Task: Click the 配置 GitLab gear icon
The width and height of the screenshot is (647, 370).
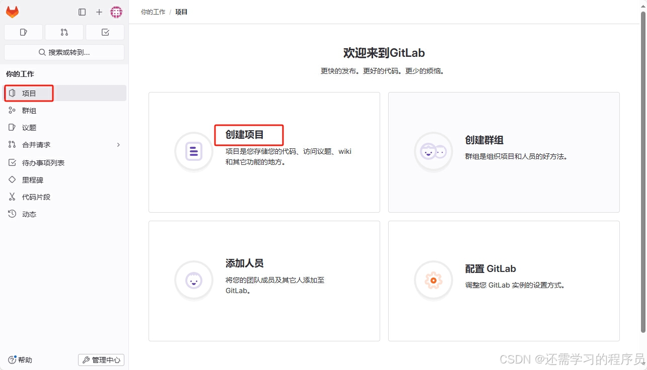Action: (x=434, y=280)
